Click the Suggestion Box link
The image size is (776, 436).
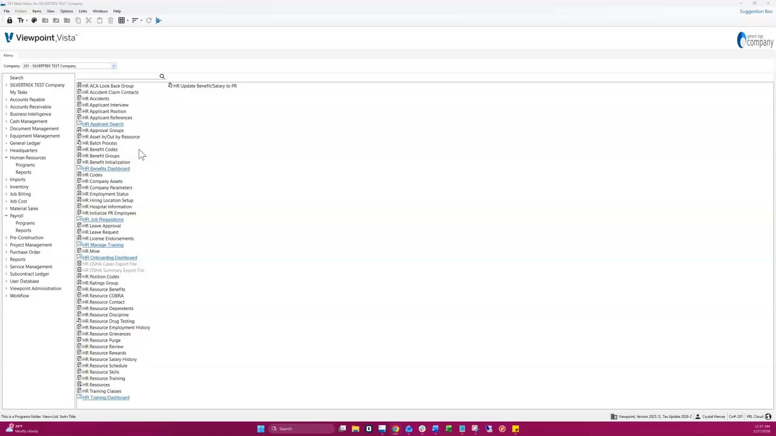(756, 11)
